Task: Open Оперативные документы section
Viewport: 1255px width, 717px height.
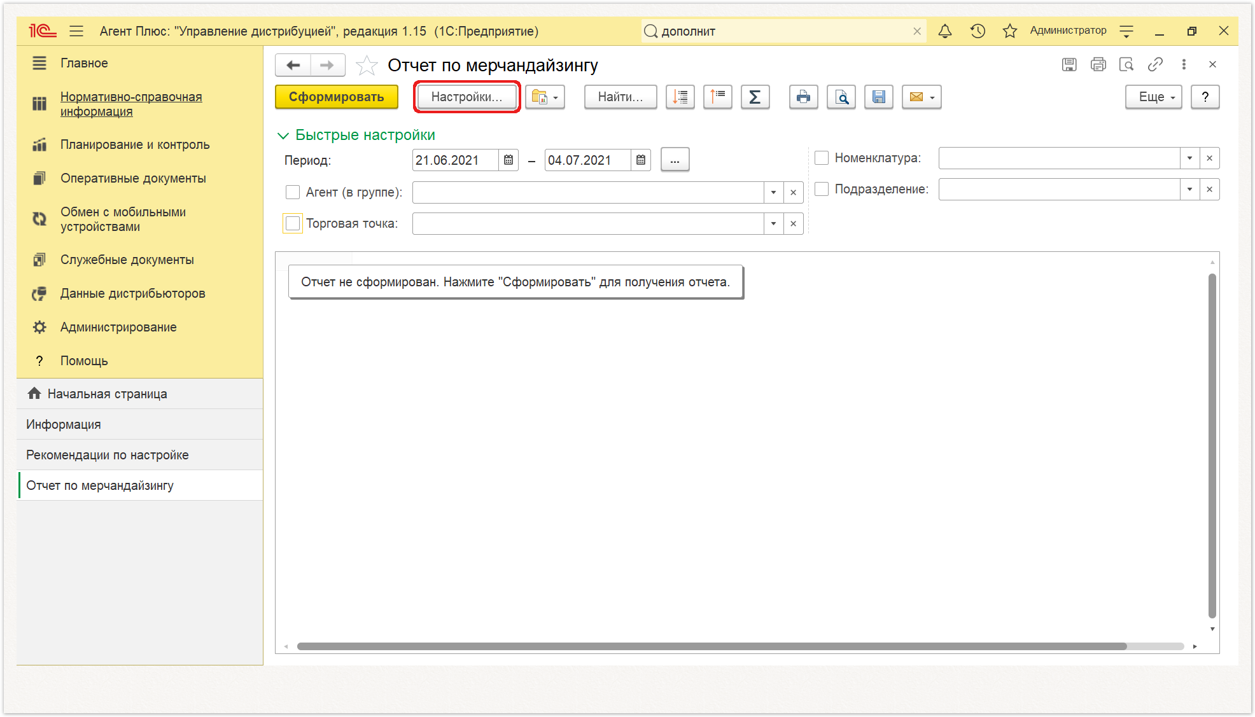Action: [x=133, y=178]
